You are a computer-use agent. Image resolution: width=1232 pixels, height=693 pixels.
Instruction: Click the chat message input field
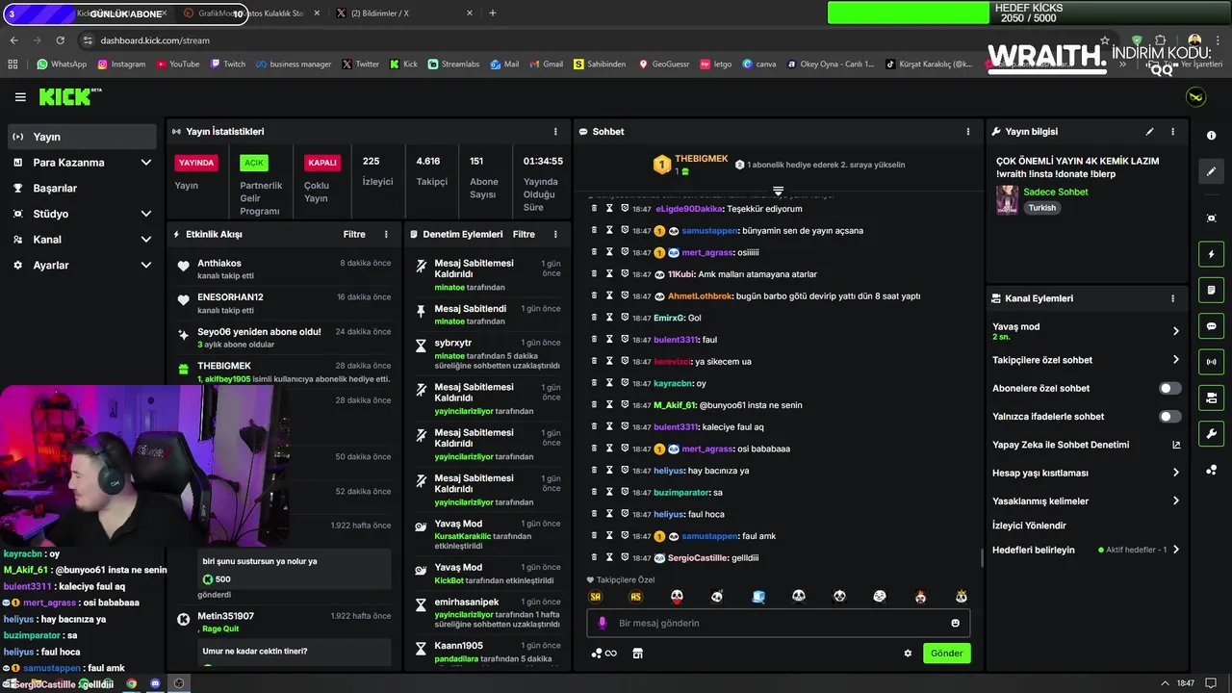(779, 623)
